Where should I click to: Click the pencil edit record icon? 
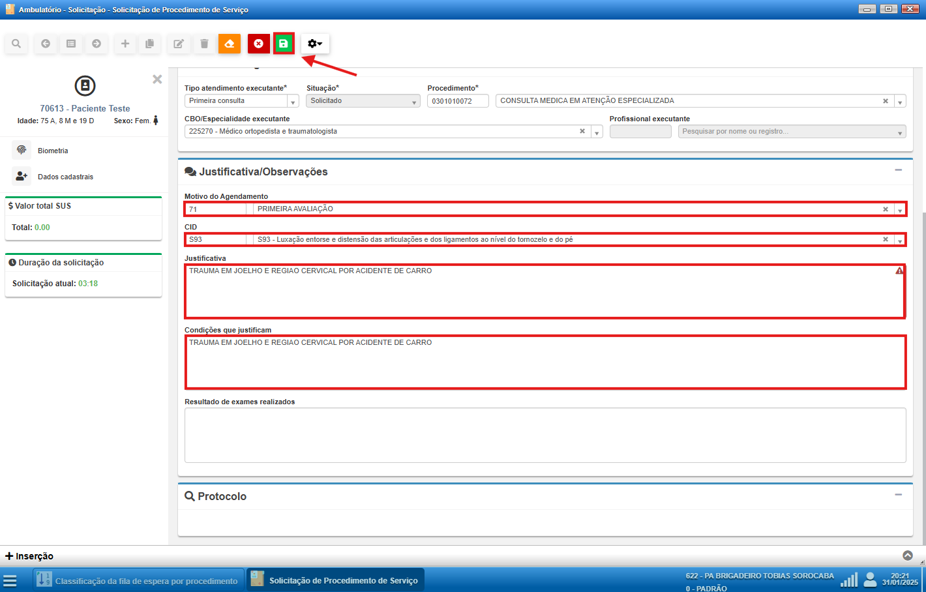[178, 44]
